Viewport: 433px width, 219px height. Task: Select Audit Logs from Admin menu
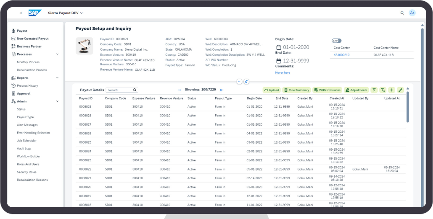tap(24, 149)
